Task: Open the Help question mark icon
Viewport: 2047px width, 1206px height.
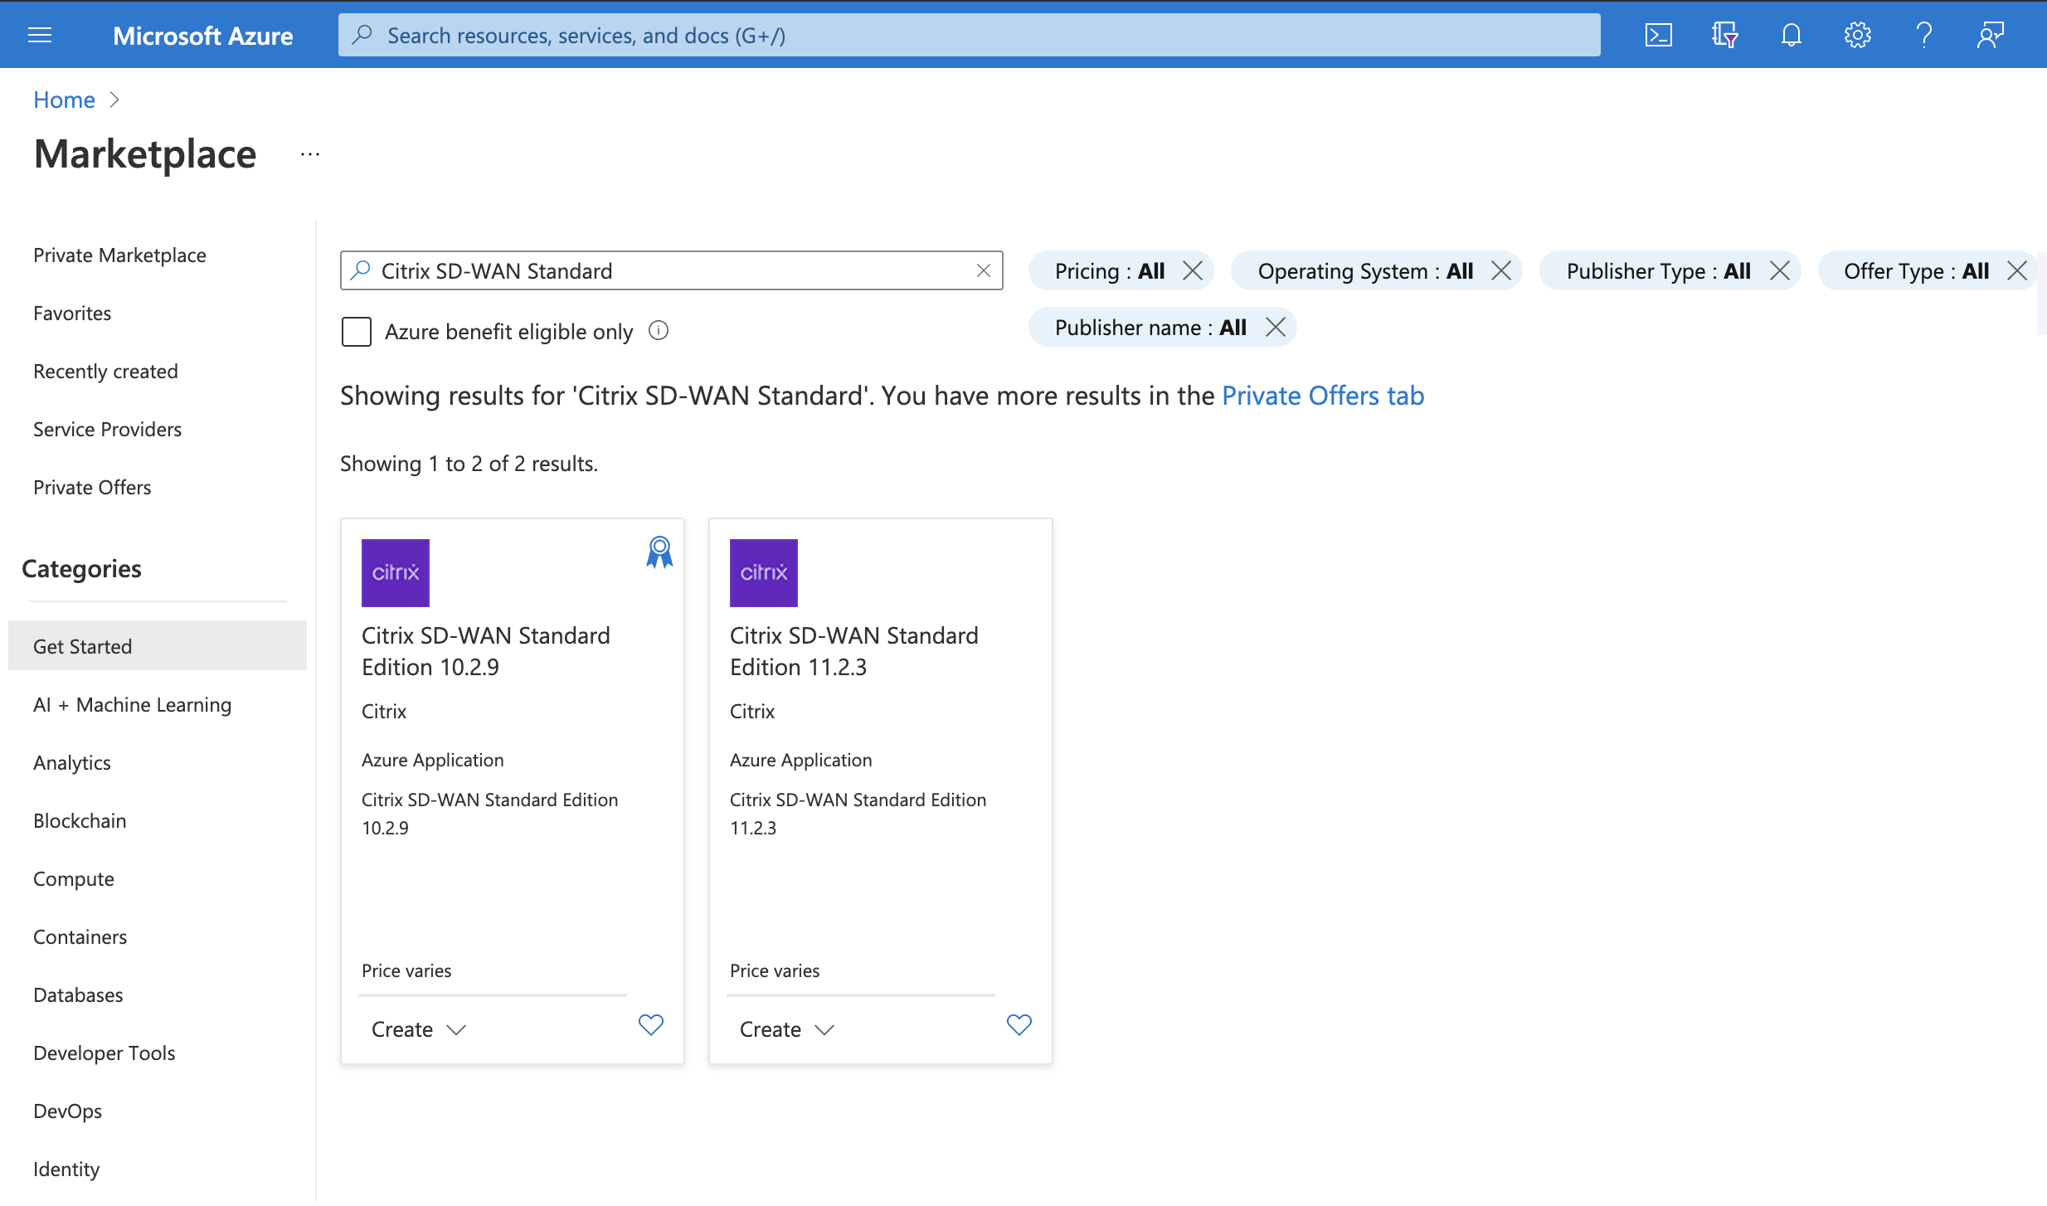Action: pyautogui.click(x=1923, y=35)
